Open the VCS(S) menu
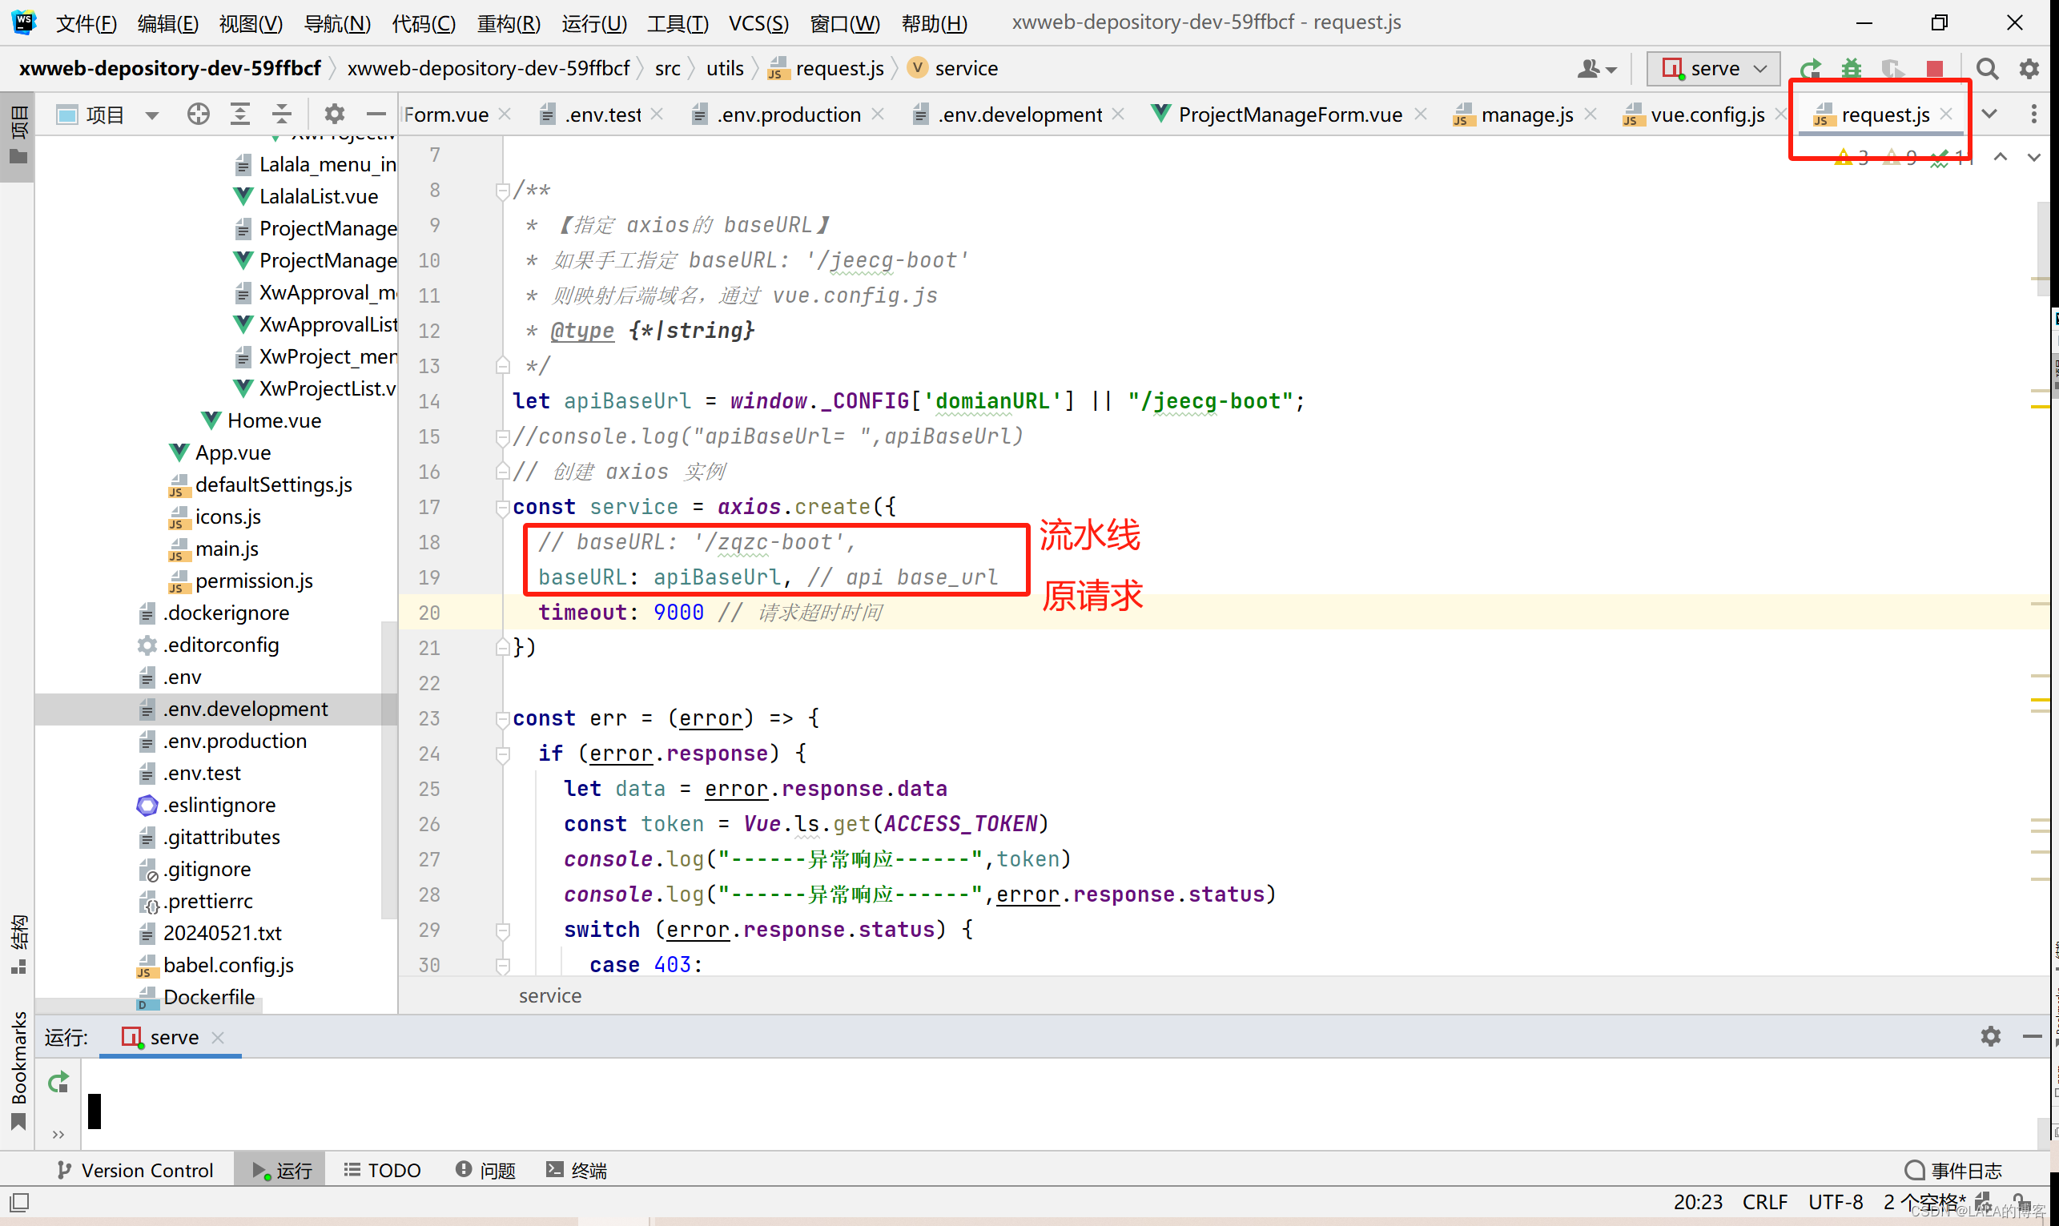 click(758, 23)
